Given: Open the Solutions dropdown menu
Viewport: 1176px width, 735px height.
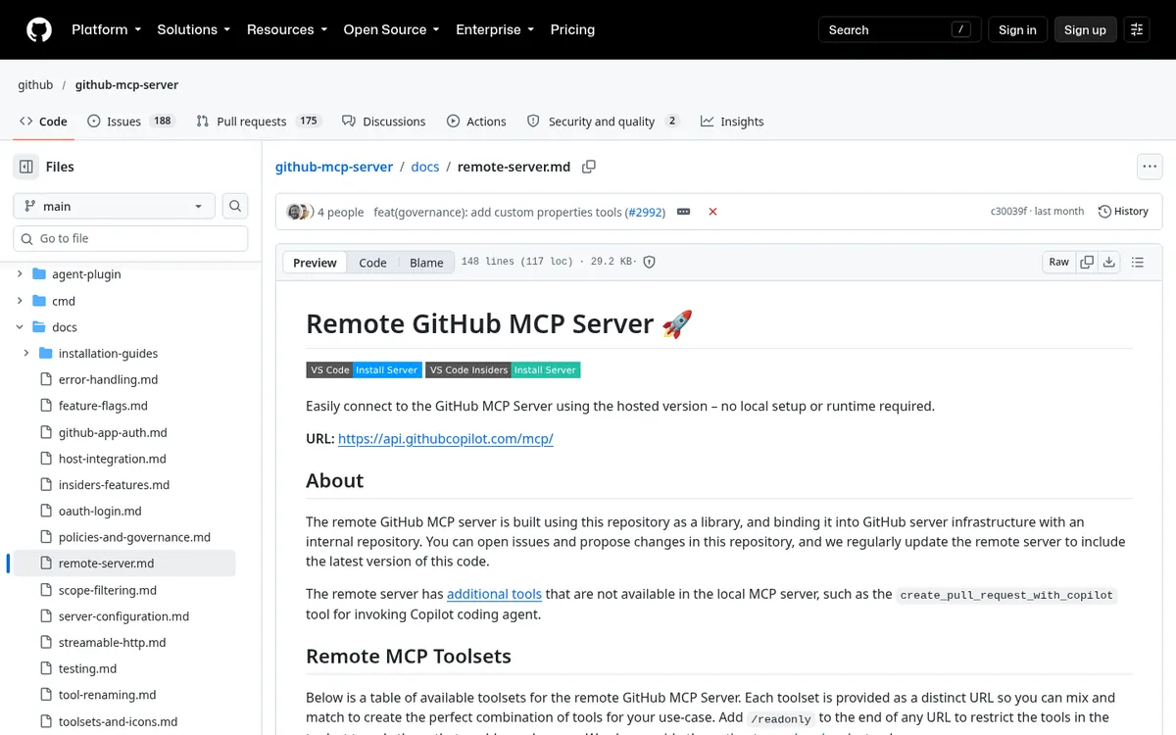Looking at the screenshot, I should [x=194, y=29].
